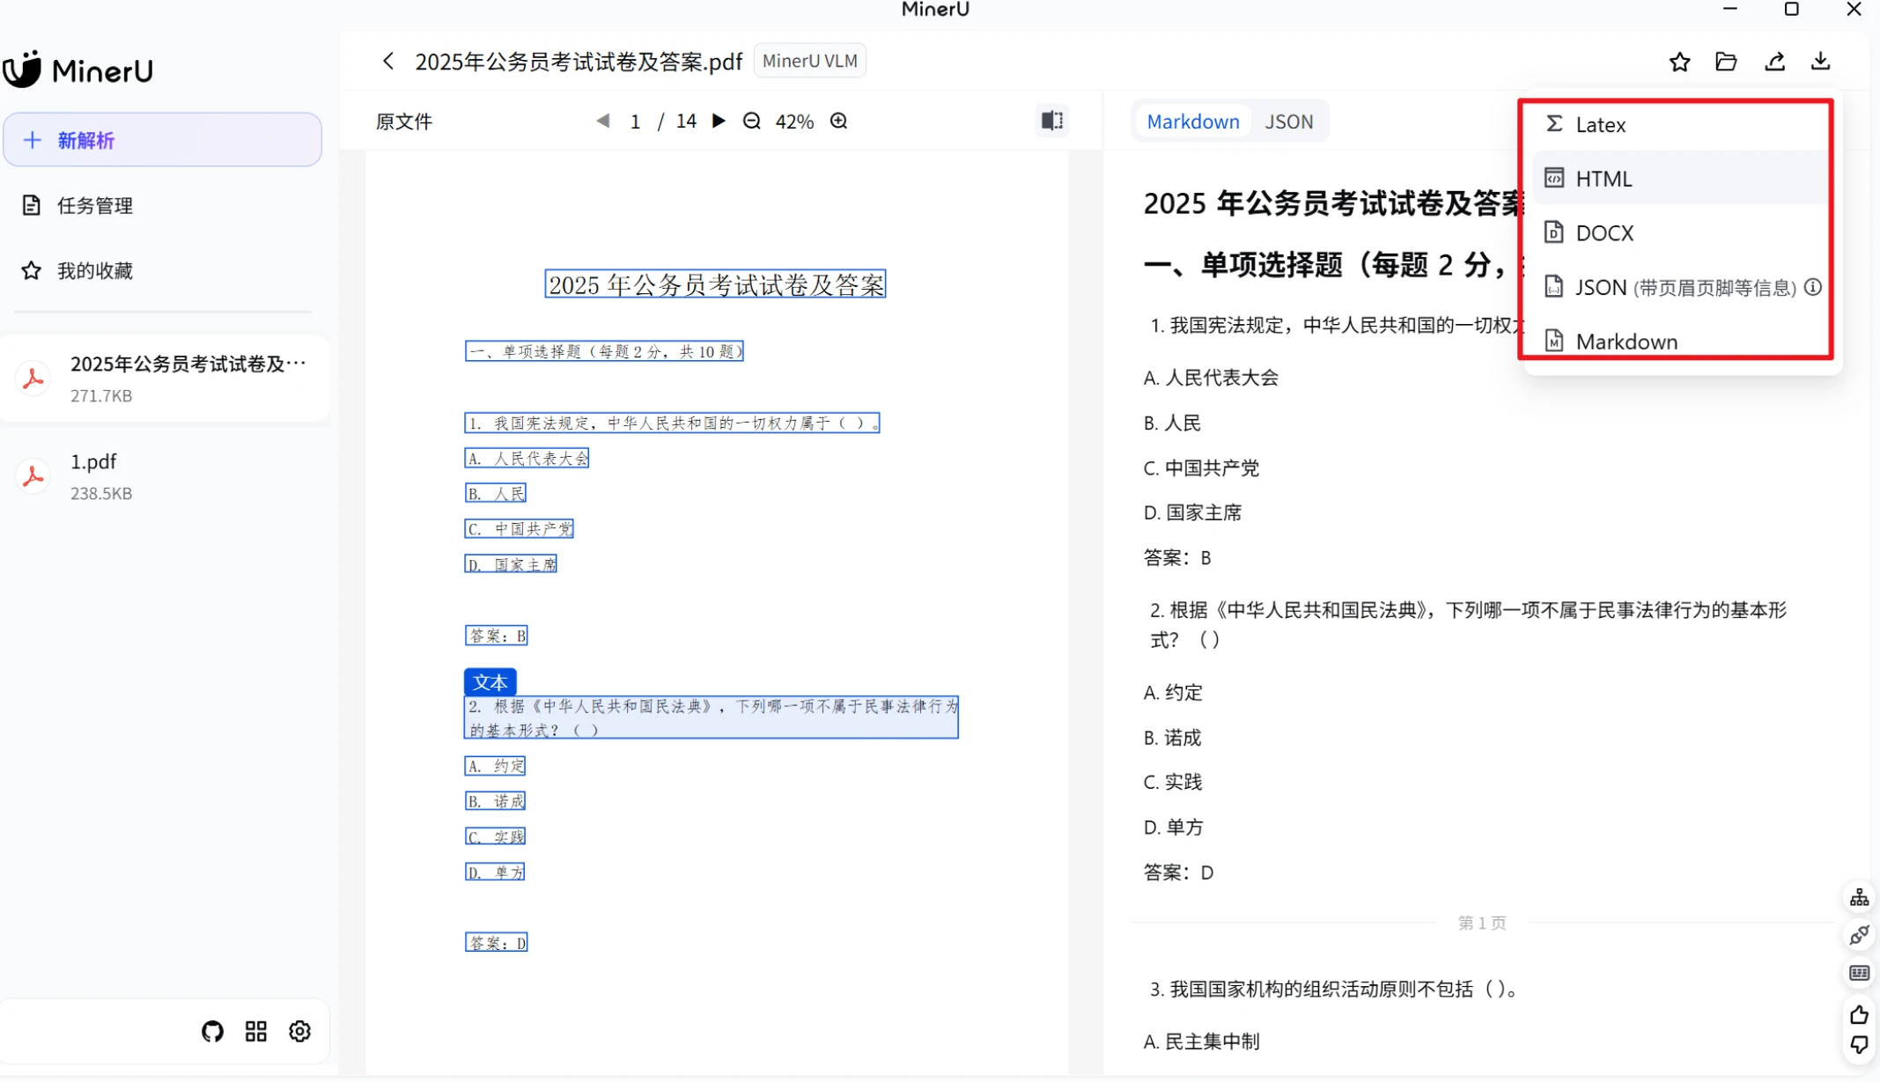The width and height of the screenshot is (1880, 1082).
Task: Give a thumbs up on the parse result
Action: point(1858,1014)
